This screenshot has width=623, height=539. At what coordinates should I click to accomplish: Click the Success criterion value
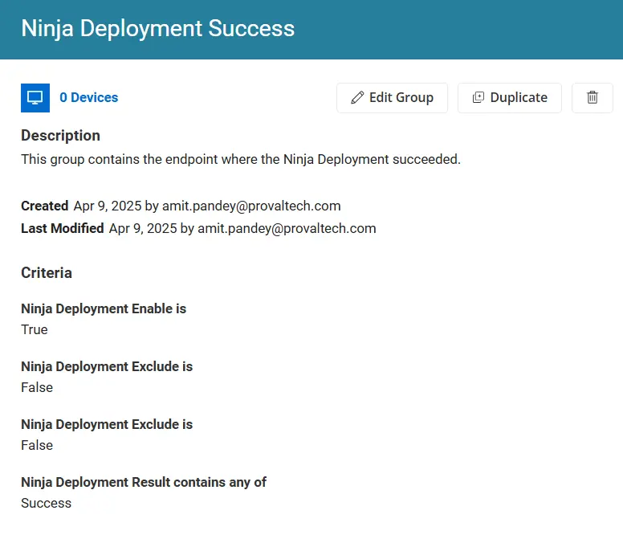point(46,503)
